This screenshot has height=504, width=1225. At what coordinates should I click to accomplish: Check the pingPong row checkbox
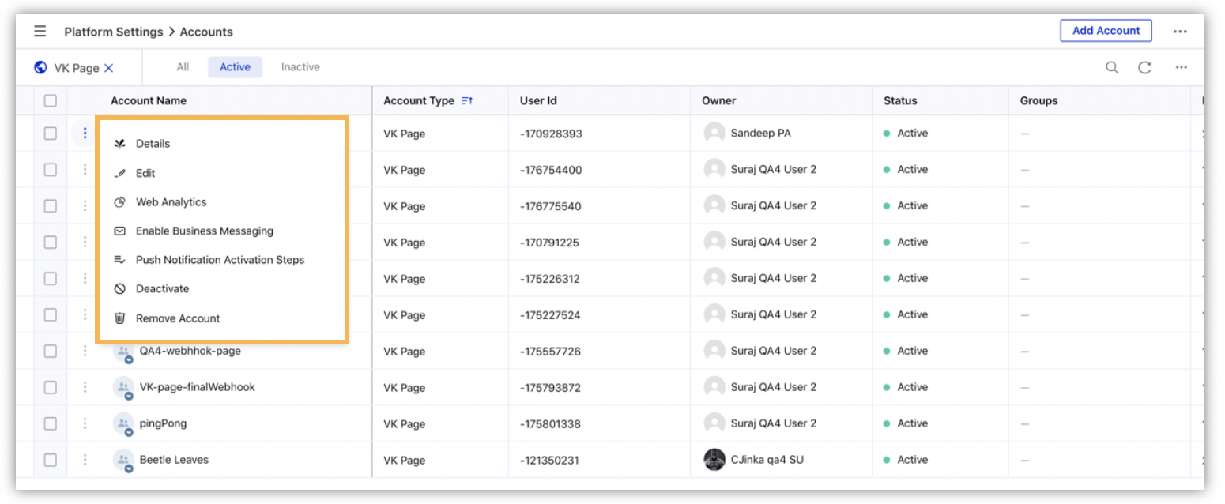pyautogui.click(x=51, y=423)
